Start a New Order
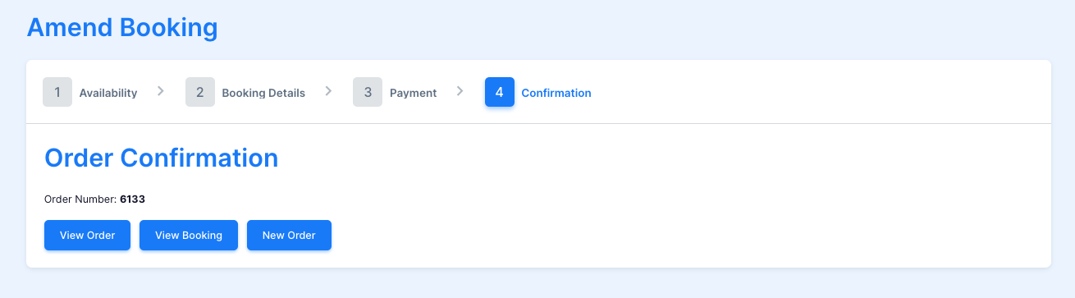1075x298 pixels. [289, 235]
